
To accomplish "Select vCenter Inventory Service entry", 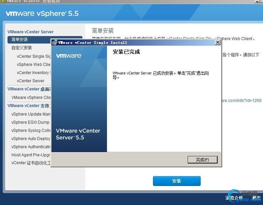I will [x=33, y=73].
